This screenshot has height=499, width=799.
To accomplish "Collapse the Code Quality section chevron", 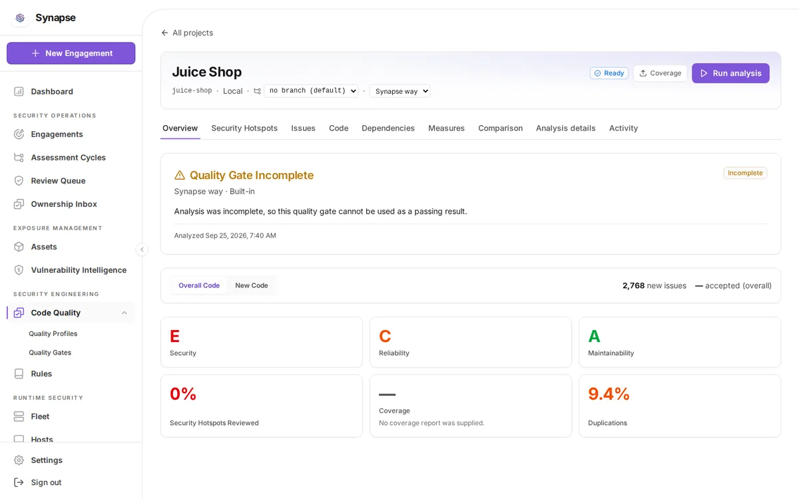I will [x=124, y=313].
